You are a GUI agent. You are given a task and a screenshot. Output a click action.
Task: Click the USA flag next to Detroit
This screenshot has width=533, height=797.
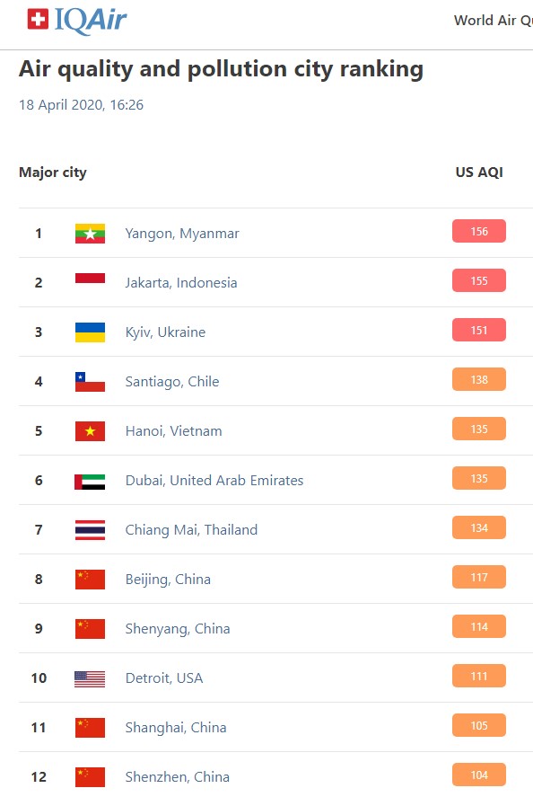point(90,679)
